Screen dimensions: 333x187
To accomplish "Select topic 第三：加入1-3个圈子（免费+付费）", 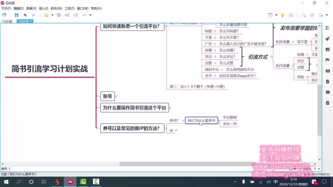I will (x=197, y=86).
